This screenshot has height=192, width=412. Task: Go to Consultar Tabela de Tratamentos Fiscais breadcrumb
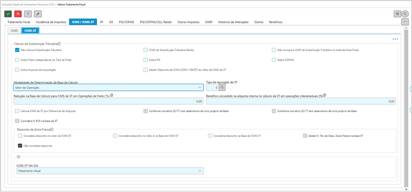(x=27, y=3)
